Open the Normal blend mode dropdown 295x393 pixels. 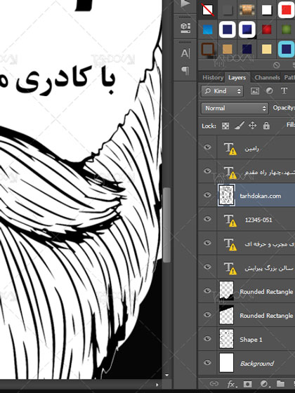pyautogui.click(x=235, y=108)
